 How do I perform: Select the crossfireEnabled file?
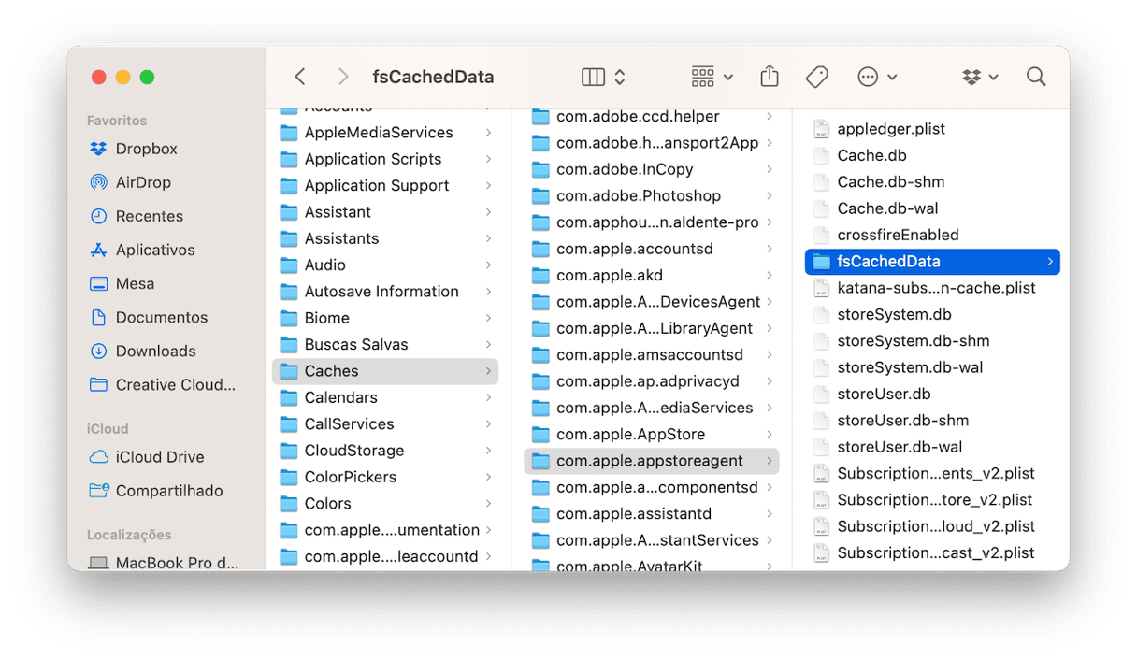pos(932,235)
